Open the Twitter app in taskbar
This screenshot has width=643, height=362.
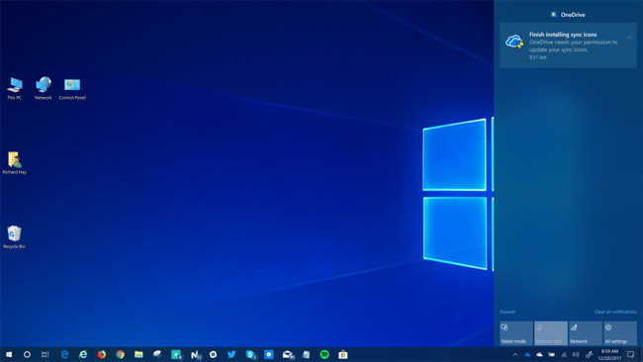click(x=231, y=354)
